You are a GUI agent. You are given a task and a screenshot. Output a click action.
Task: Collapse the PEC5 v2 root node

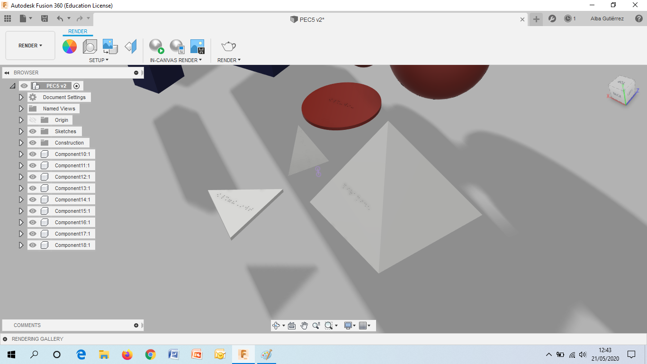[x=12, y=86]
